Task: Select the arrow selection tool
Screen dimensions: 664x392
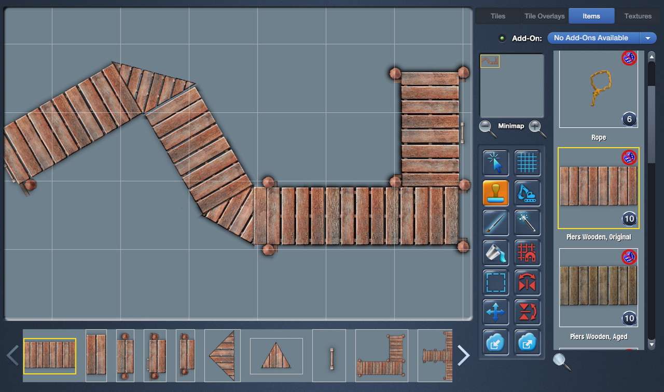Action: [x=495, y=163]
